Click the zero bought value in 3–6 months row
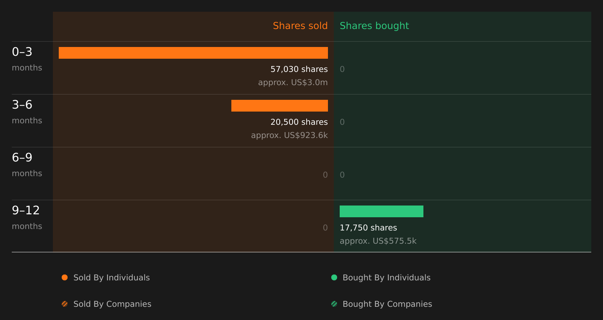The width and height of the screenshot is (603, 320). click(x=342, y=122)
